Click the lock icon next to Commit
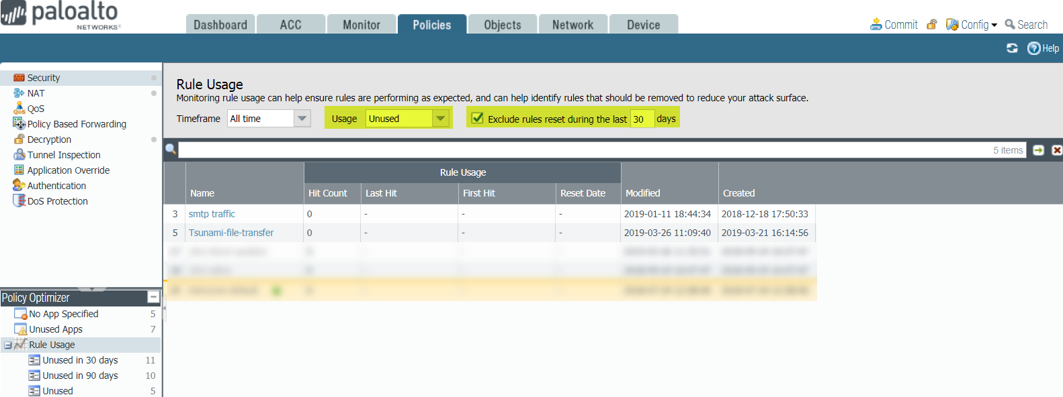 931,24
